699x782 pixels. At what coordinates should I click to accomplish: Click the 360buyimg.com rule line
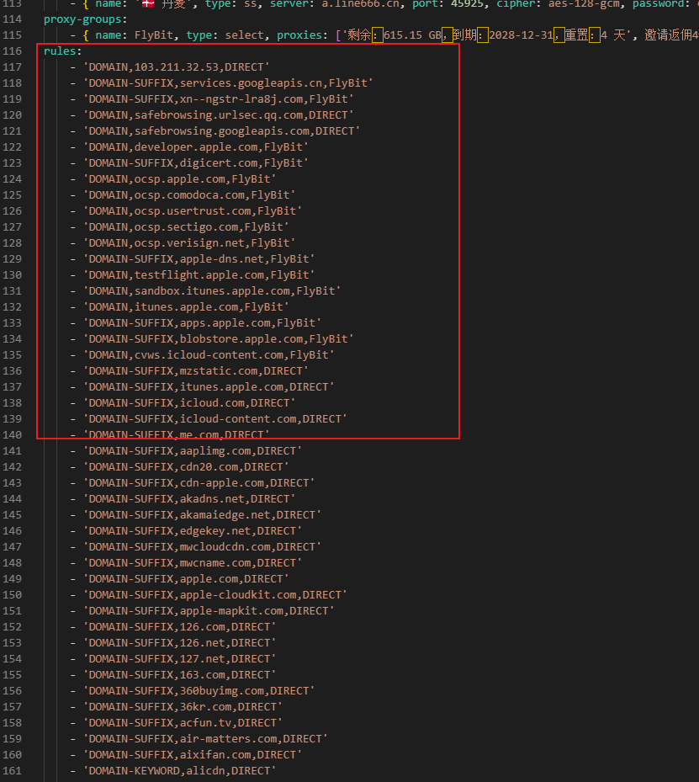[198, 691]
